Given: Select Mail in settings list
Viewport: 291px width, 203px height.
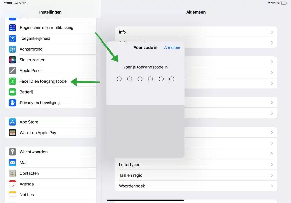Looking at the screenshot, I should click(x=50, y=162).
